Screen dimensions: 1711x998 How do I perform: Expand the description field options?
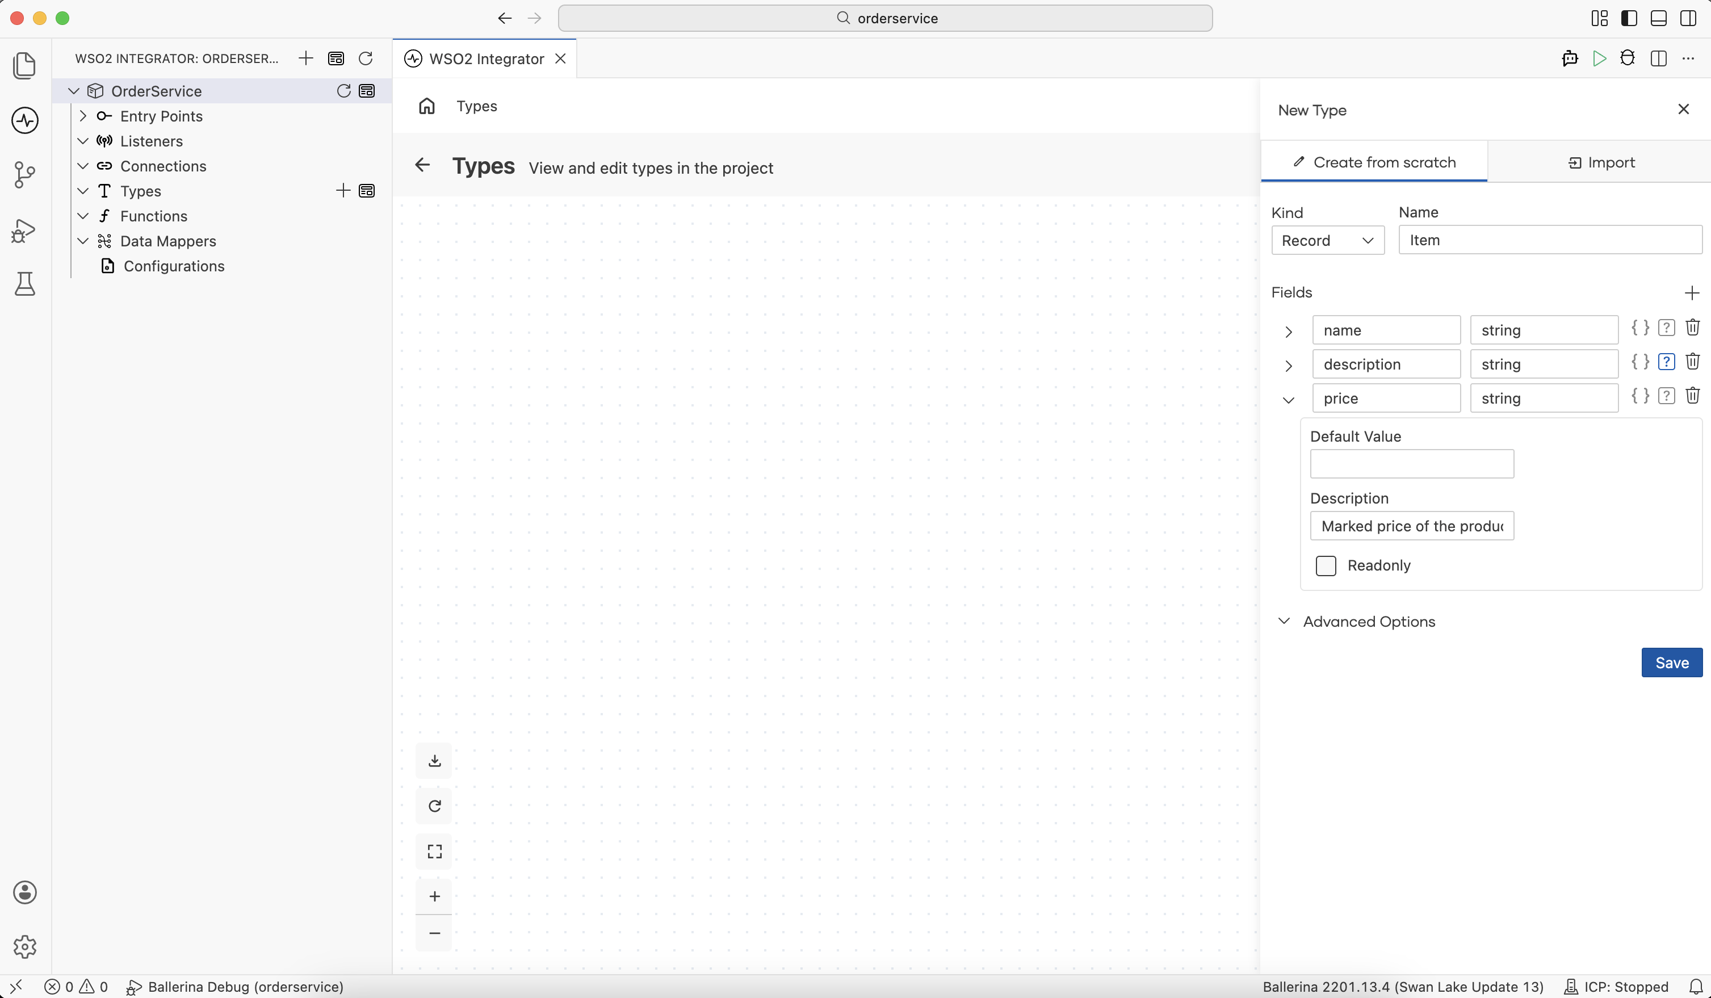pyautogui.click(x=1288, y=365)
